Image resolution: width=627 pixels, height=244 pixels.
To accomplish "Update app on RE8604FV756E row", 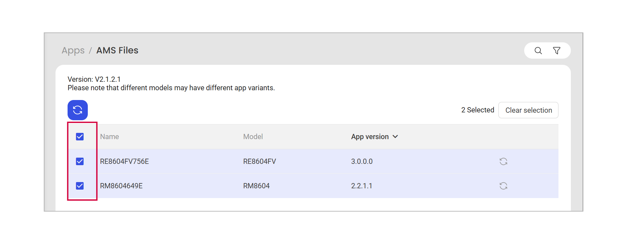I will tap(503, 162).
